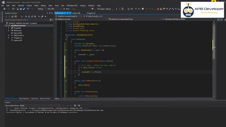The height and width of the screenshot is (127, 226).
Task: Open the editor zoom 100 % dropdown
Action: [59, 99]
